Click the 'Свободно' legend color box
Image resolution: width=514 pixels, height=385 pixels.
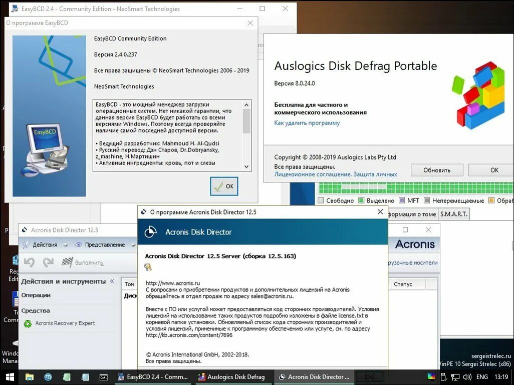click(x=321, y=200)
